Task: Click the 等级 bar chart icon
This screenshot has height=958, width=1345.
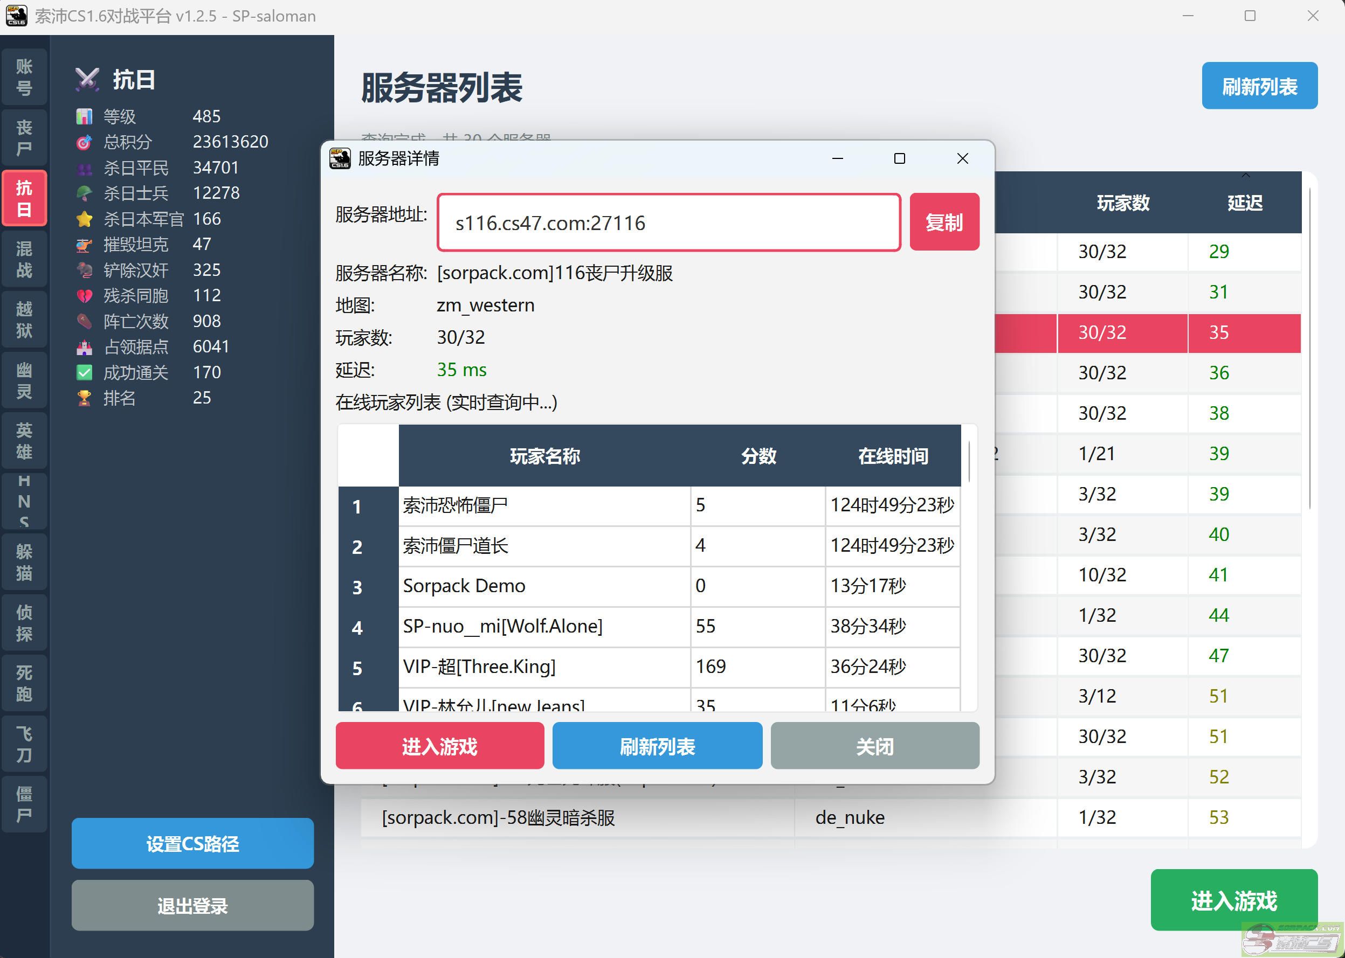Action: click(x=85, y=116)
